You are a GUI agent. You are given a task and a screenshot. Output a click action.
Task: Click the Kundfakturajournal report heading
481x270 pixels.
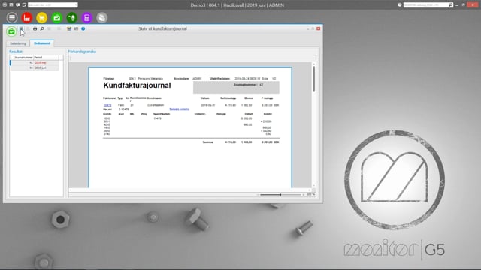[137, 85]
